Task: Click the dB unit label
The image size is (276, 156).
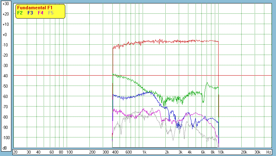Action: (5, 148)
